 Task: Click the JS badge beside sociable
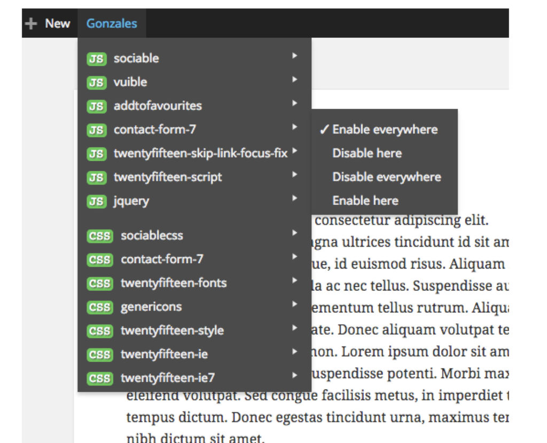click(96, 59)
